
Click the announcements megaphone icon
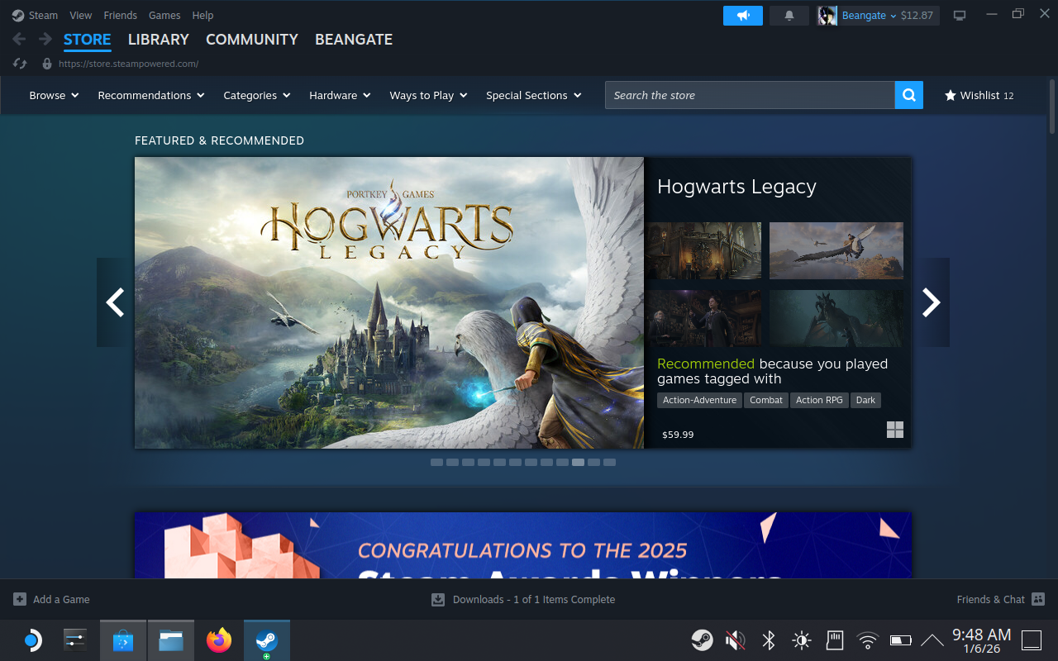click(742, 15)
